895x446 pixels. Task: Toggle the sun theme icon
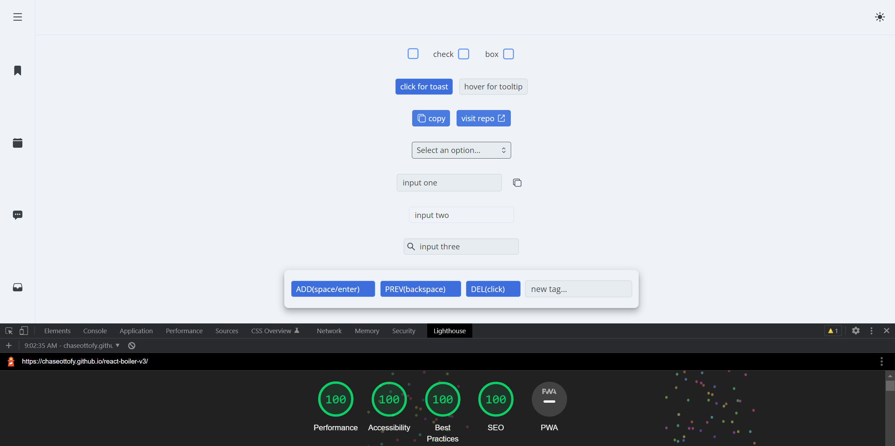880,17
